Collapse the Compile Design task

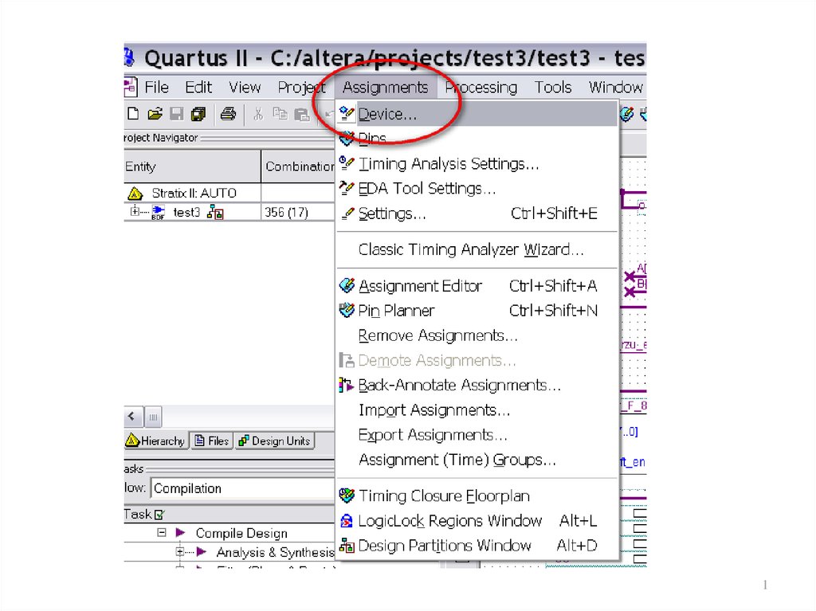point(162,533)
